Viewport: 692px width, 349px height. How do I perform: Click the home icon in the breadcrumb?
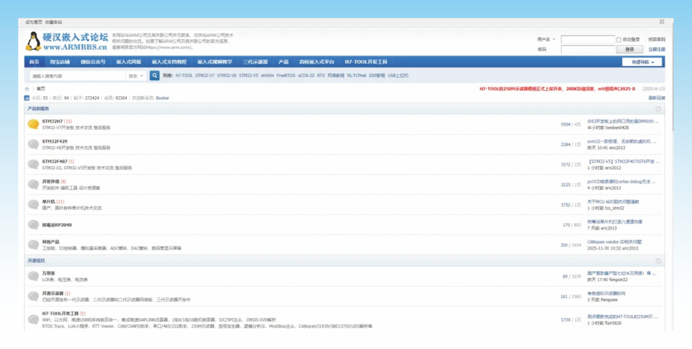click(x=27, y=89)
